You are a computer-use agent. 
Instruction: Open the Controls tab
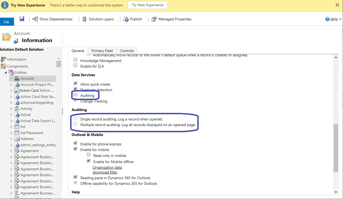(127, 51)
